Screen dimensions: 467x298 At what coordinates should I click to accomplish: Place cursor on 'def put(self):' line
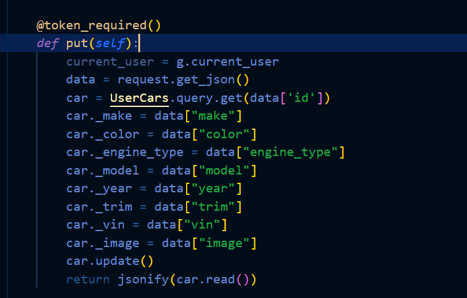coord(233,43)
